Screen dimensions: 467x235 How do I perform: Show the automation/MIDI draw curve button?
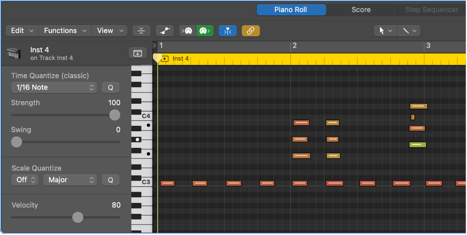165,31
